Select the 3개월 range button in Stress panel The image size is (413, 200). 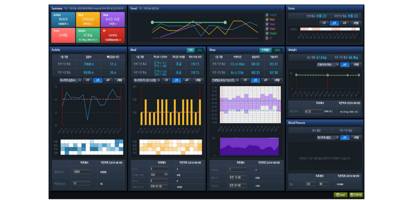[355, 23]
